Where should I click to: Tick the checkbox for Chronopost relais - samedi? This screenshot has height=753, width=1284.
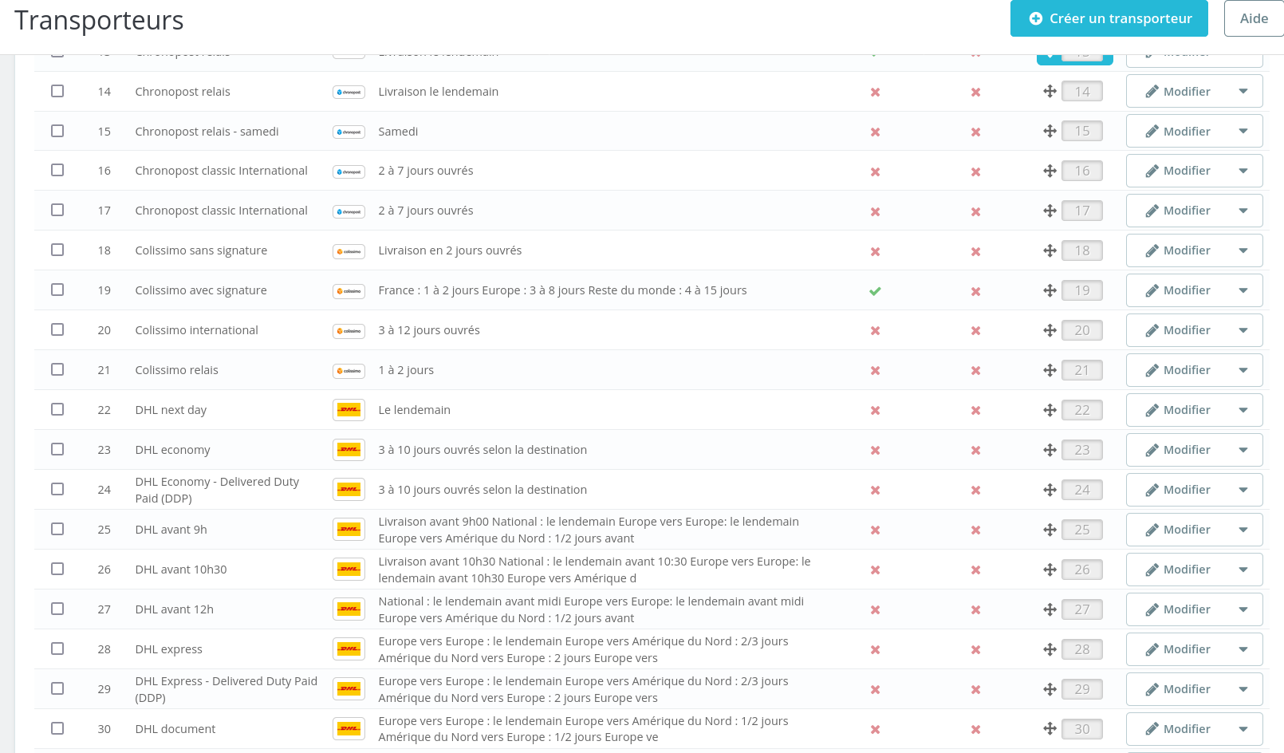click(57, 131)
